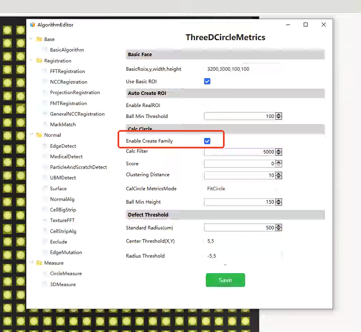
Task: Collapse the Normal tree node arrow
Action: [31, 135]
